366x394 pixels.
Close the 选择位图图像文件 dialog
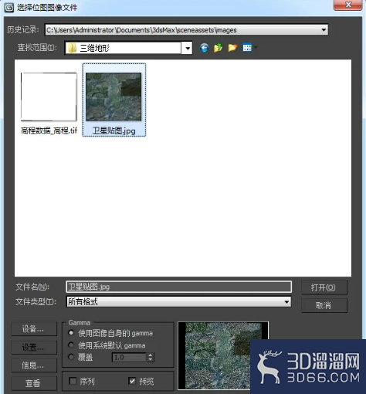click(x=348, y=5)
